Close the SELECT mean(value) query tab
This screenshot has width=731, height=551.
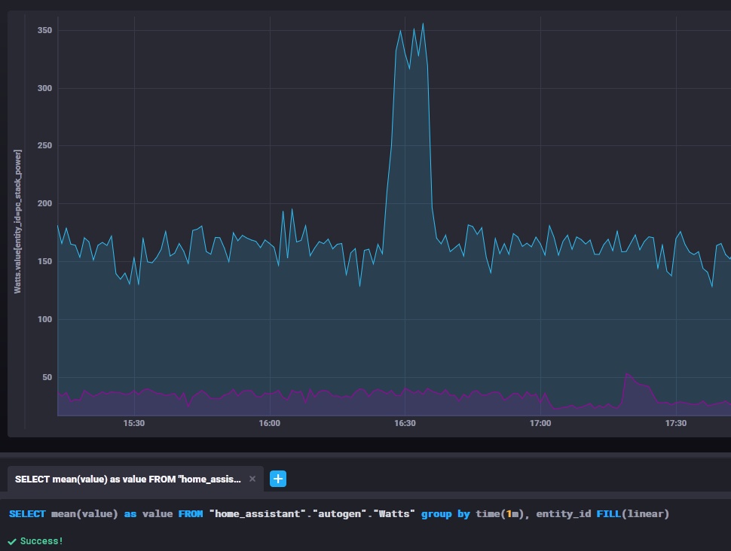[252, 479]
